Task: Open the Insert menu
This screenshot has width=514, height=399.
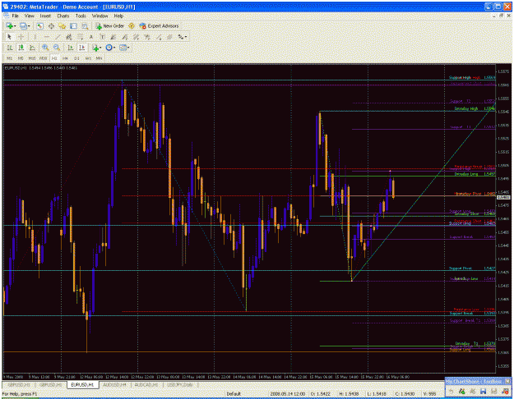Action: click(x=45, y=16)
